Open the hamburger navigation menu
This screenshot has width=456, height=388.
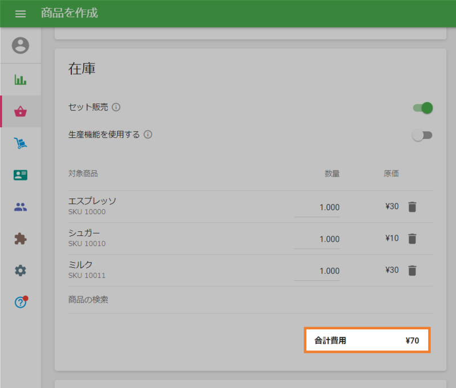coord(21,14)
